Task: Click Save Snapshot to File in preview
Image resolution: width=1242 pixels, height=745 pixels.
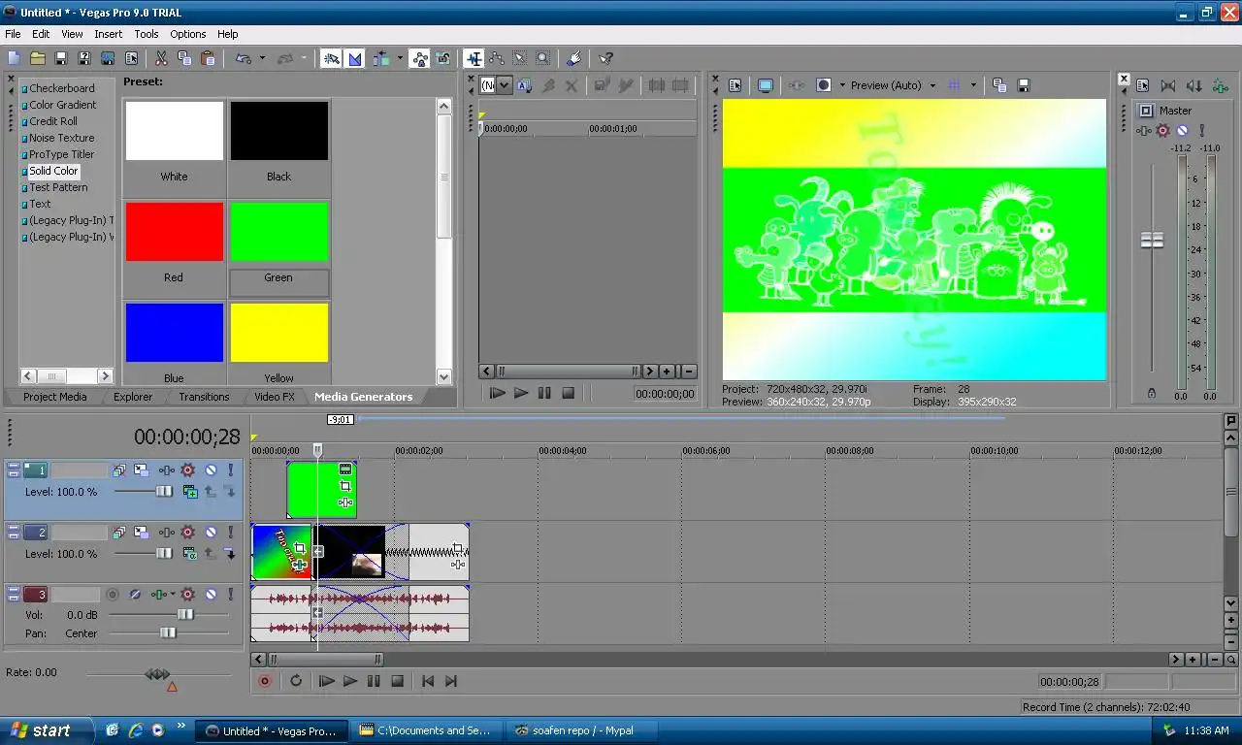Action: pyautogui.click(x=1023, y=85)
